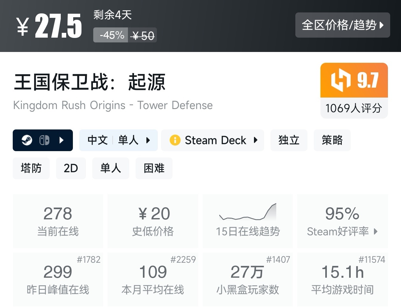The width and height of the screenshot is (401, 308).
Task: Click the yellow info icon beside Steam Deck
Action: 174,140
